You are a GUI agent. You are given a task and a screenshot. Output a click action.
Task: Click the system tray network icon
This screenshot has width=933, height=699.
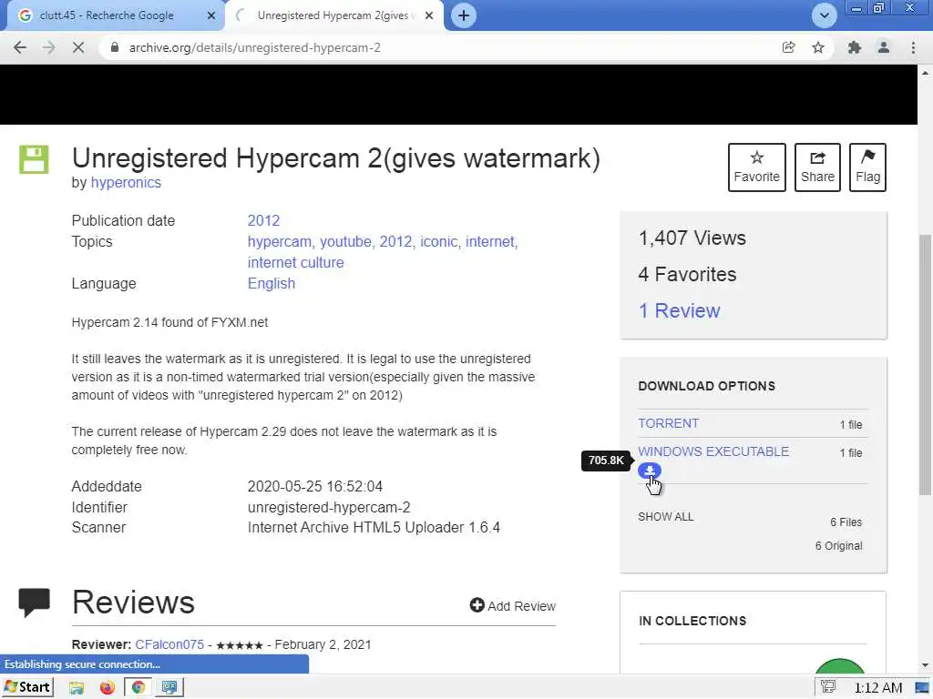point(828,687)
